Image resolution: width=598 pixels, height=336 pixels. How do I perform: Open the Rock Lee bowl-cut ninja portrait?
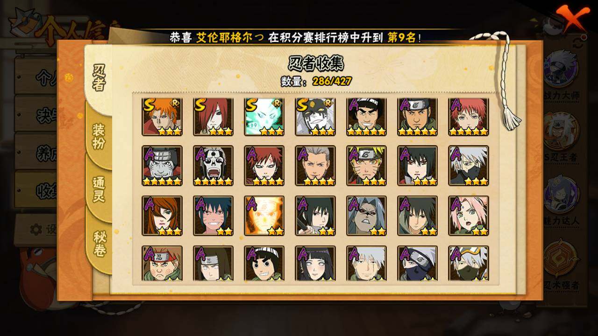264,263
